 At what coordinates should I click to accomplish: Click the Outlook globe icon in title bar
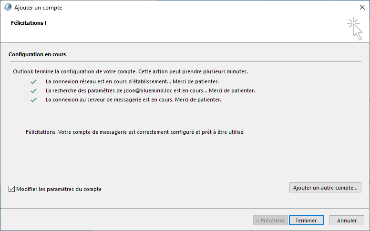coord(8,8)
